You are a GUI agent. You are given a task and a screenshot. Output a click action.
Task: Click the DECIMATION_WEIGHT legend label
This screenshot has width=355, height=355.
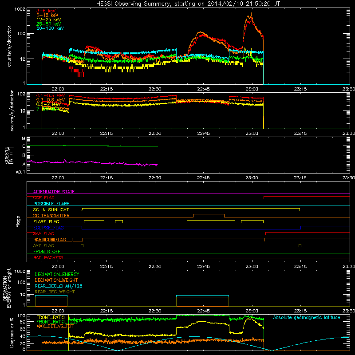tap(56, 280)
